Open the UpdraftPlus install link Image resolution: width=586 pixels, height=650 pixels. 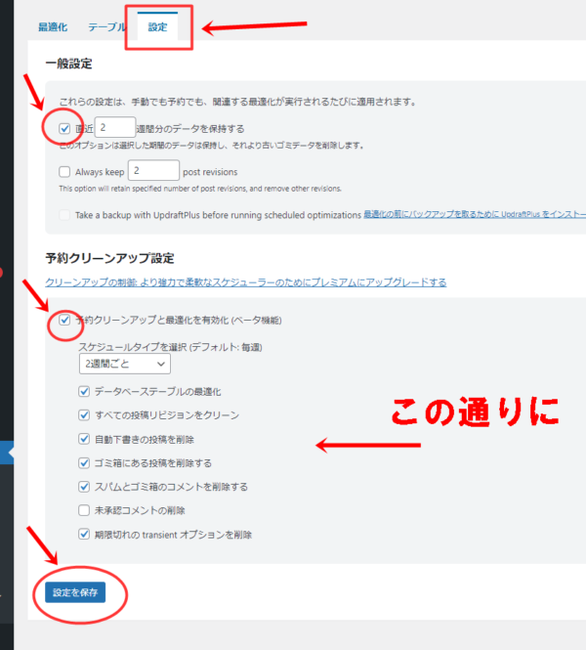pyautogui.click(x=475, y=214)
